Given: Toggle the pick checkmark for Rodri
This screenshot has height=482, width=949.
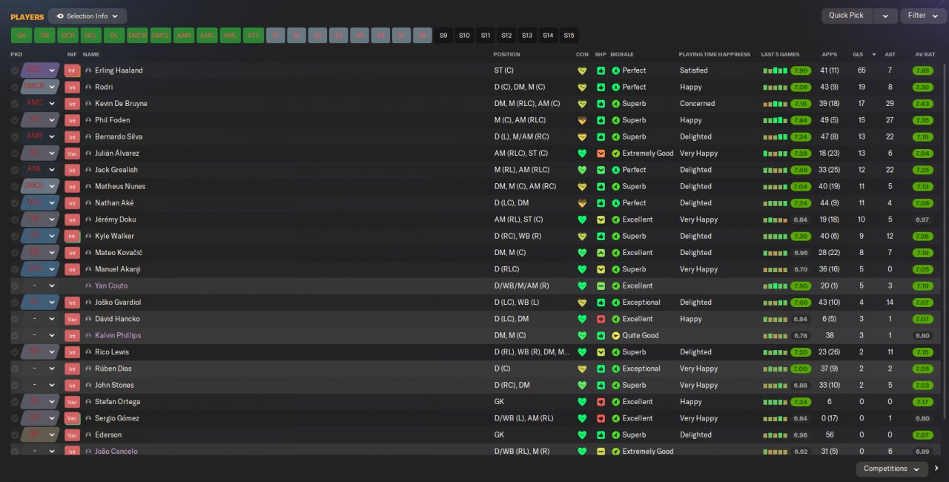Looking at the screenshot, I should tap(15, 88).
